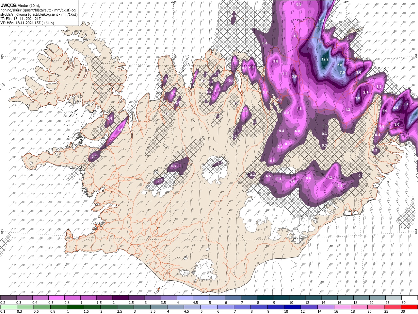Screen dimensions: 418x314
Task: Click the 2.0 precipitation value label
Action: pyautogui.click(x=251, y=67)
